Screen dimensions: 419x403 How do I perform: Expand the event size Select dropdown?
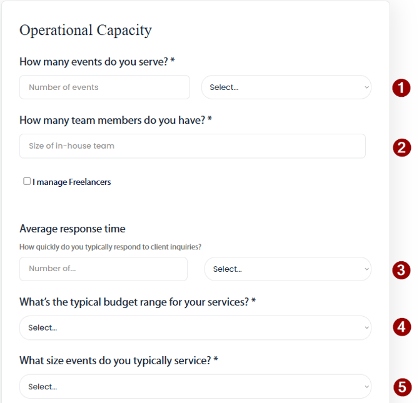tap(195, 387)
